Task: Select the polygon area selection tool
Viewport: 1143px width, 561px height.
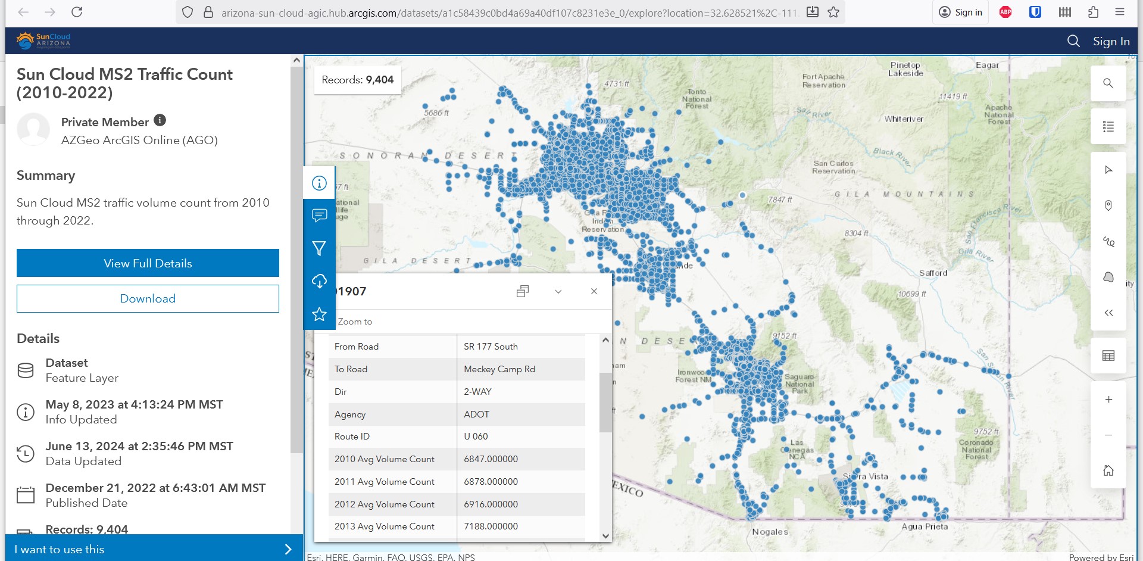Action: (x=1108, y=277)
